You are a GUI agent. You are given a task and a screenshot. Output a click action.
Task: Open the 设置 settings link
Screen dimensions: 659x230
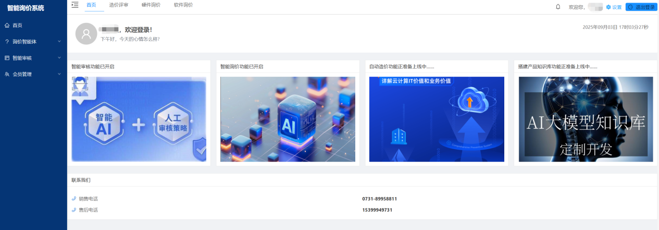[x=614, y=7]
